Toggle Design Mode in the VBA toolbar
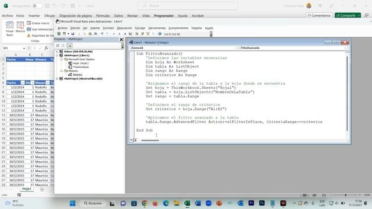The width and height of the screenshot is (372, 209). point(130,34)
